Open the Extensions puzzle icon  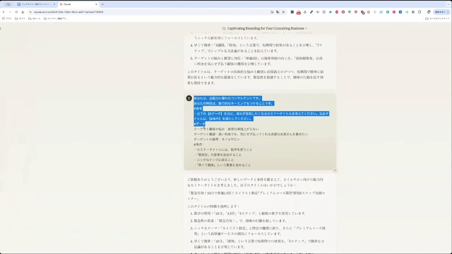(x=419, y=12)
